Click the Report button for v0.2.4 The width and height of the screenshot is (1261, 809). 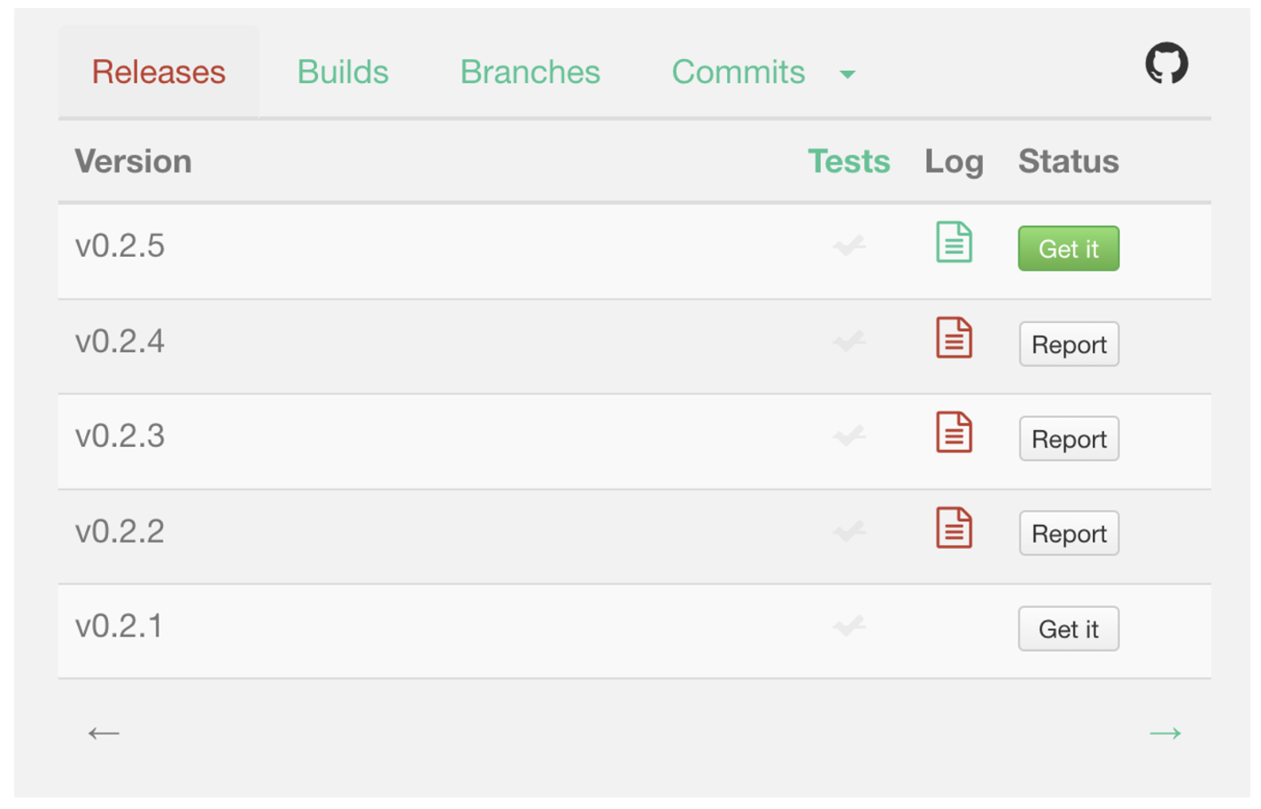1069,344
